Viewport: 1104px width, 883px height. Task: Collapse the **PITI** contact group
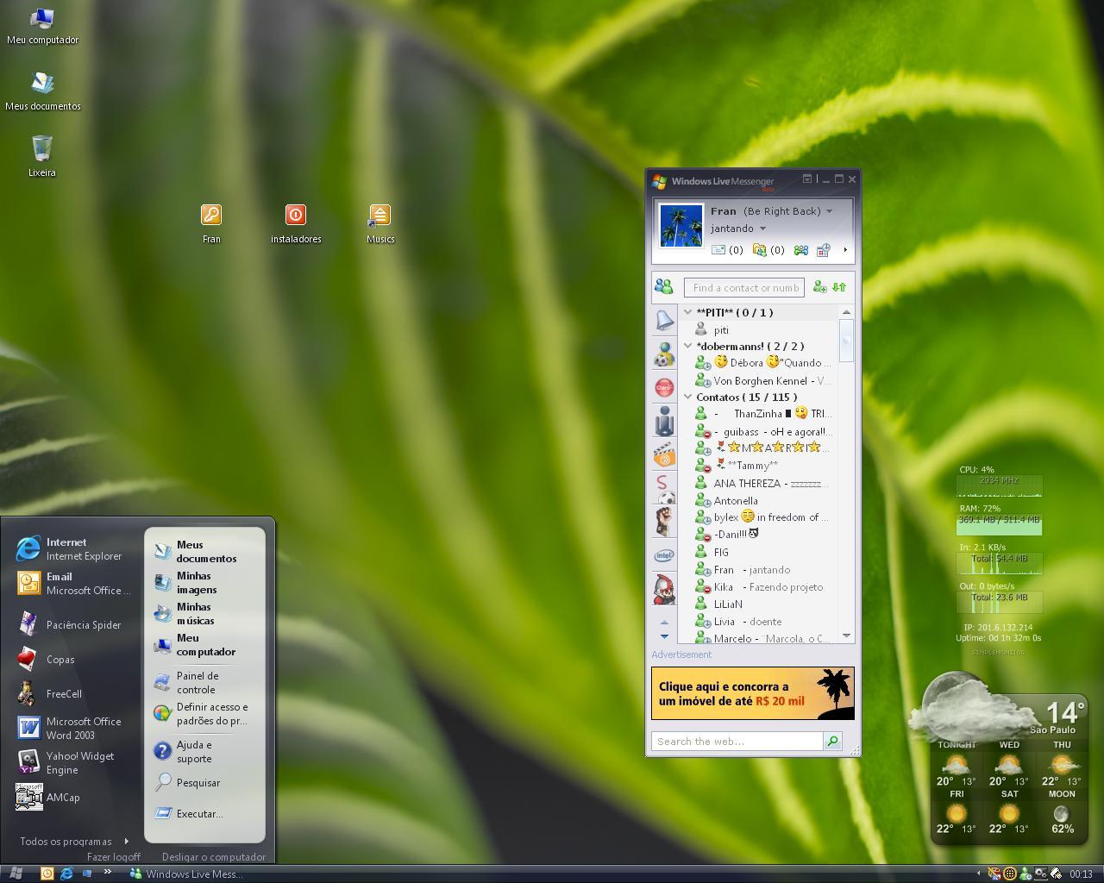coord(688,312)
